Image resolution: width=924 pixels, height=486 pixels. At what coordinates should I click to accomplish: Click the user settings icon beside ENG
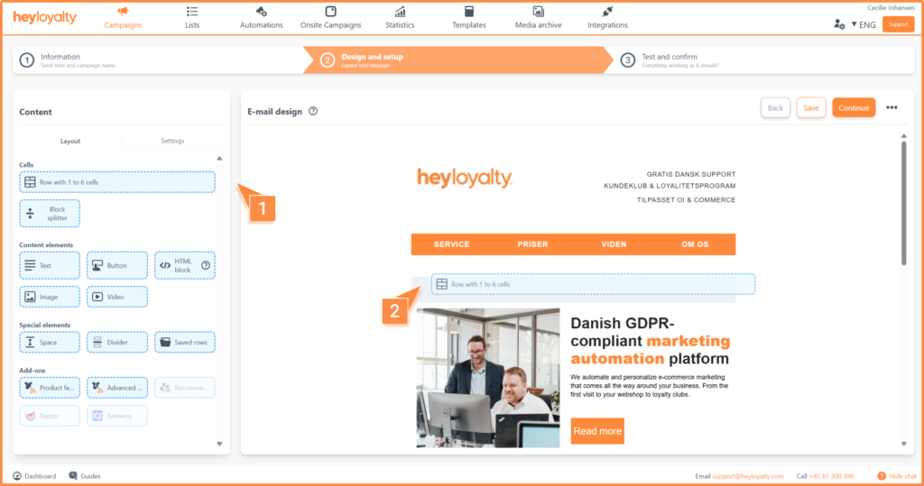[x=839, y=24]
